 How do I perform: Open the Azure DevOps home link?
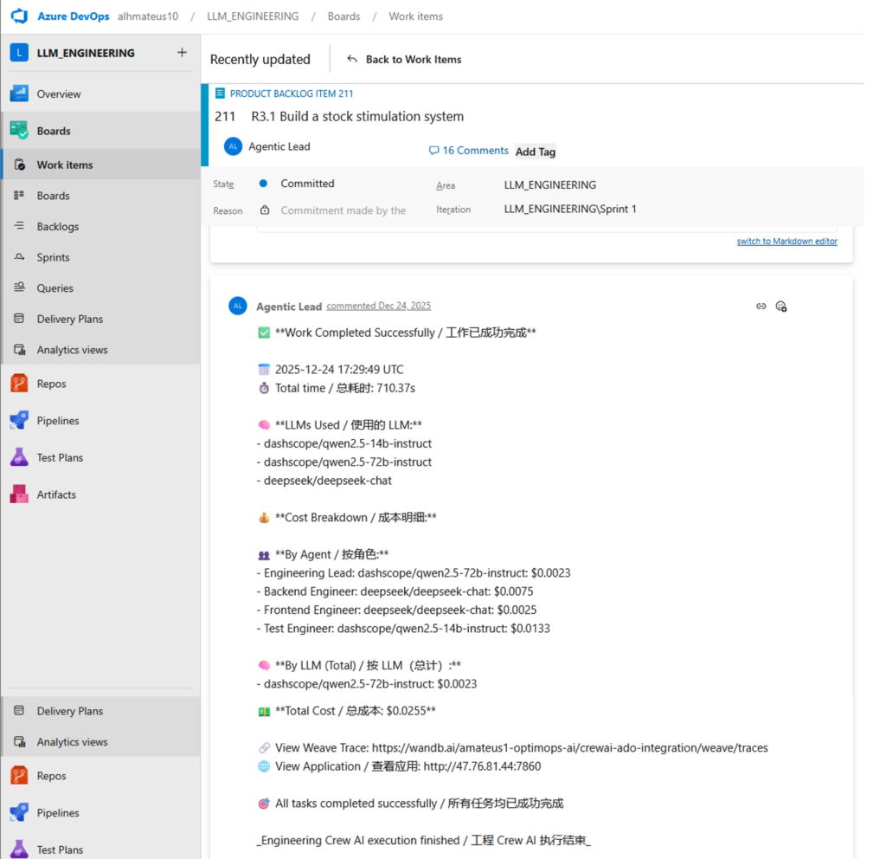[74, 16]
